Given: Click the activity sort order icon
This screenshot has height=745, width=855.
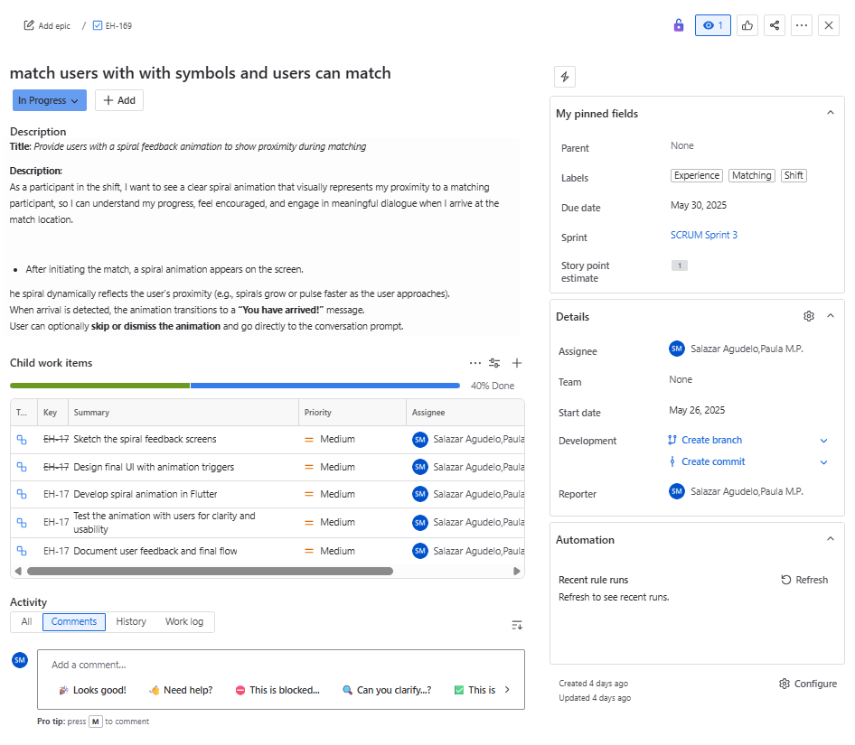Looking at the screenshot, I should [x=517, y=625].
